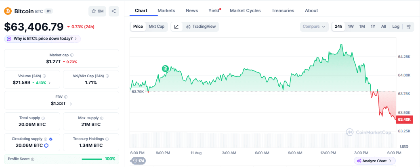This screenshot has width=420, height=167.
Task: Click the circular supply progress ring icon
Action: tap(46, 145)
